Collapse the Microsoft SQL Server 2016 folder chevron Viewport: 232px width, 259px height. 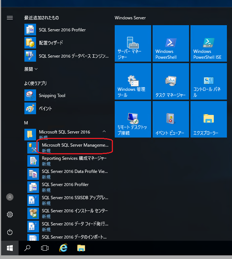pyautogui.click(x=104, y=131)
